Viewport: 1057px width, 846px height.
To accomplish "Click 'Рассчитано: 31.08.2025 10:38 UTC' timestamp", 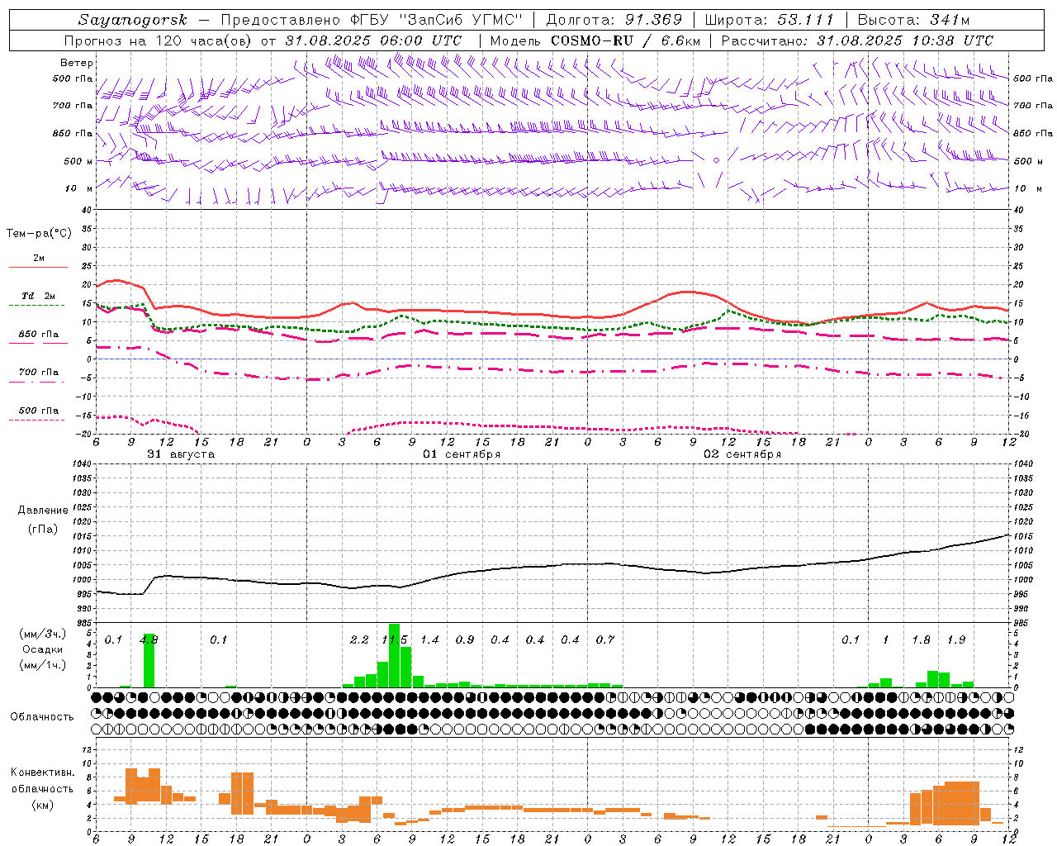I will click(x=857, y=40).
